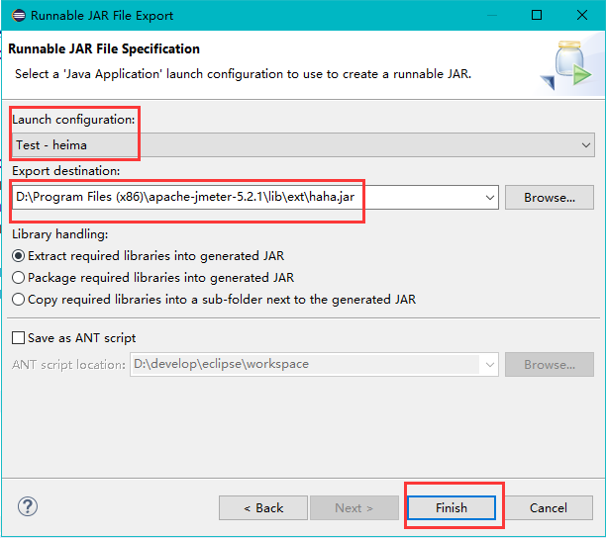The height and width of the screenshot is (538, 606).
Task: Click Browse next to ANT script location
Action: tap(550, 364)
